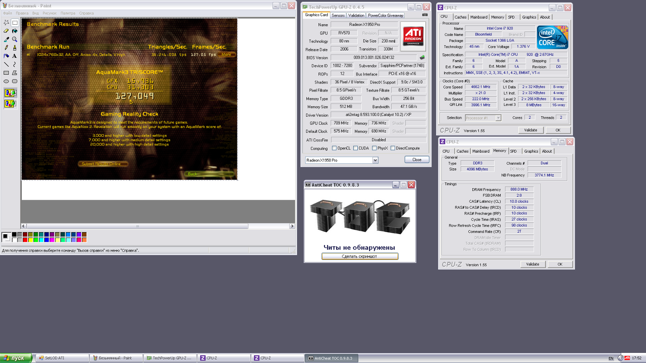This screenshot has height=363, width=646.
Task: Select the Brush tool in Paint
Action: click(15, 48)
